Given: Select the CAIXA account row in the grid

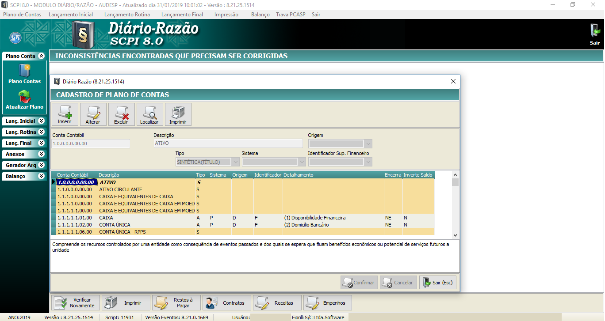Looking at the screenshot, I should pos(133,218).
